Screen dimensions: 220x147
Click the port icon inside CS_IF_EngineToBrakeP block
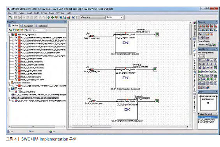125,78
